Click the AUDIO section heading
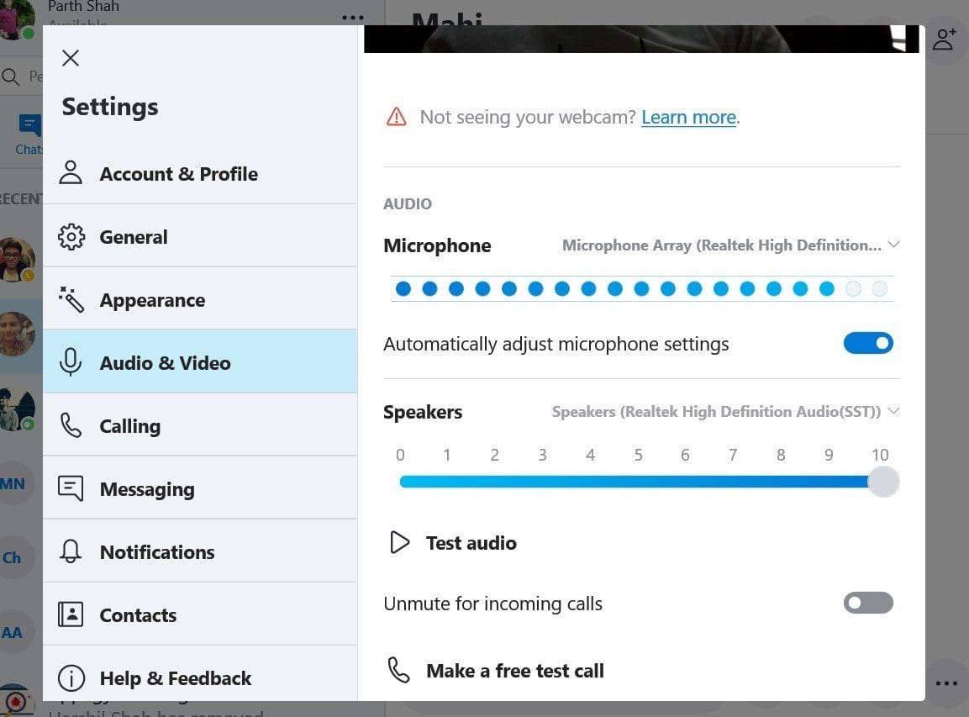 point(408,203)
